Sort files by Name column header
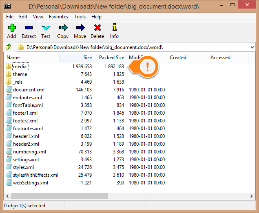Viewport: 259px width, 213px height. (13, 58)
